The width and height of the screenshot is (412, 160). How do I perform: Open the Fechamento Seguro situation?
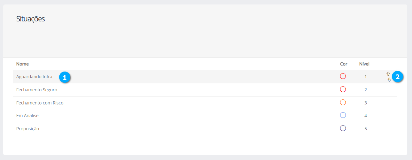(37, 90)
